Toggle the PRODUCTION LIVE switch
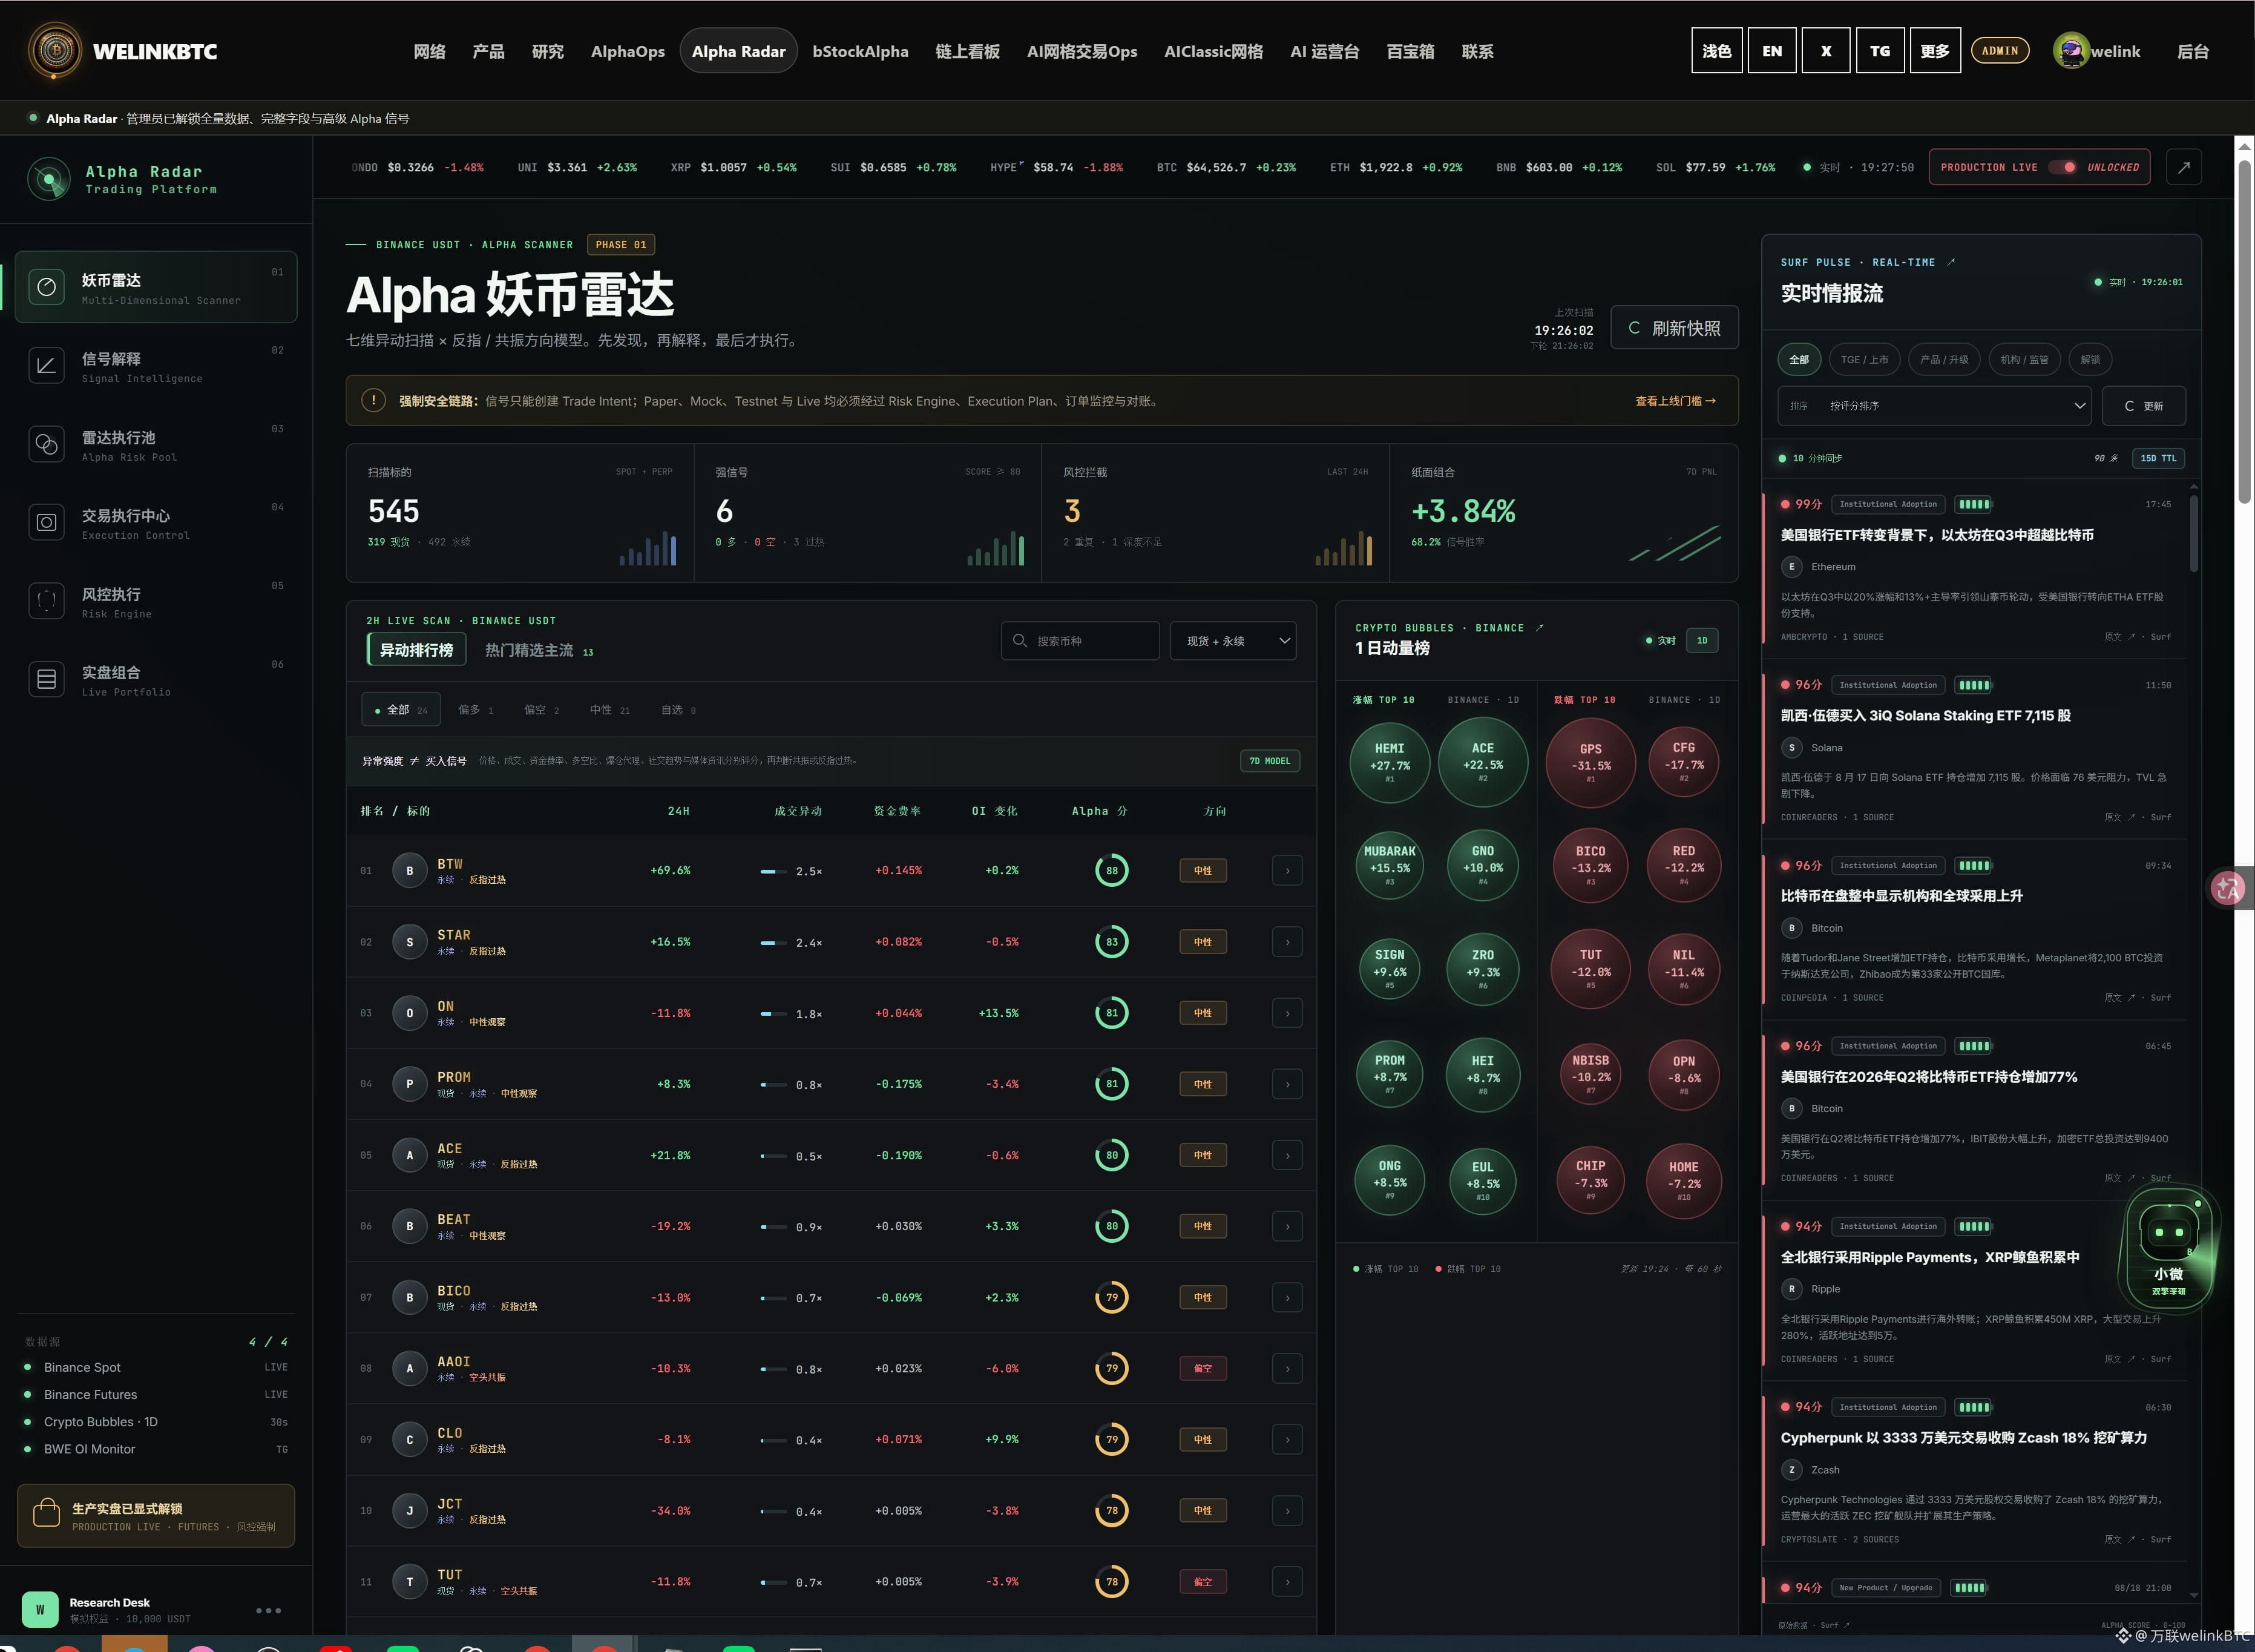The height and width of the screenshot is (1652, 2255). [x=2062, y=167]
